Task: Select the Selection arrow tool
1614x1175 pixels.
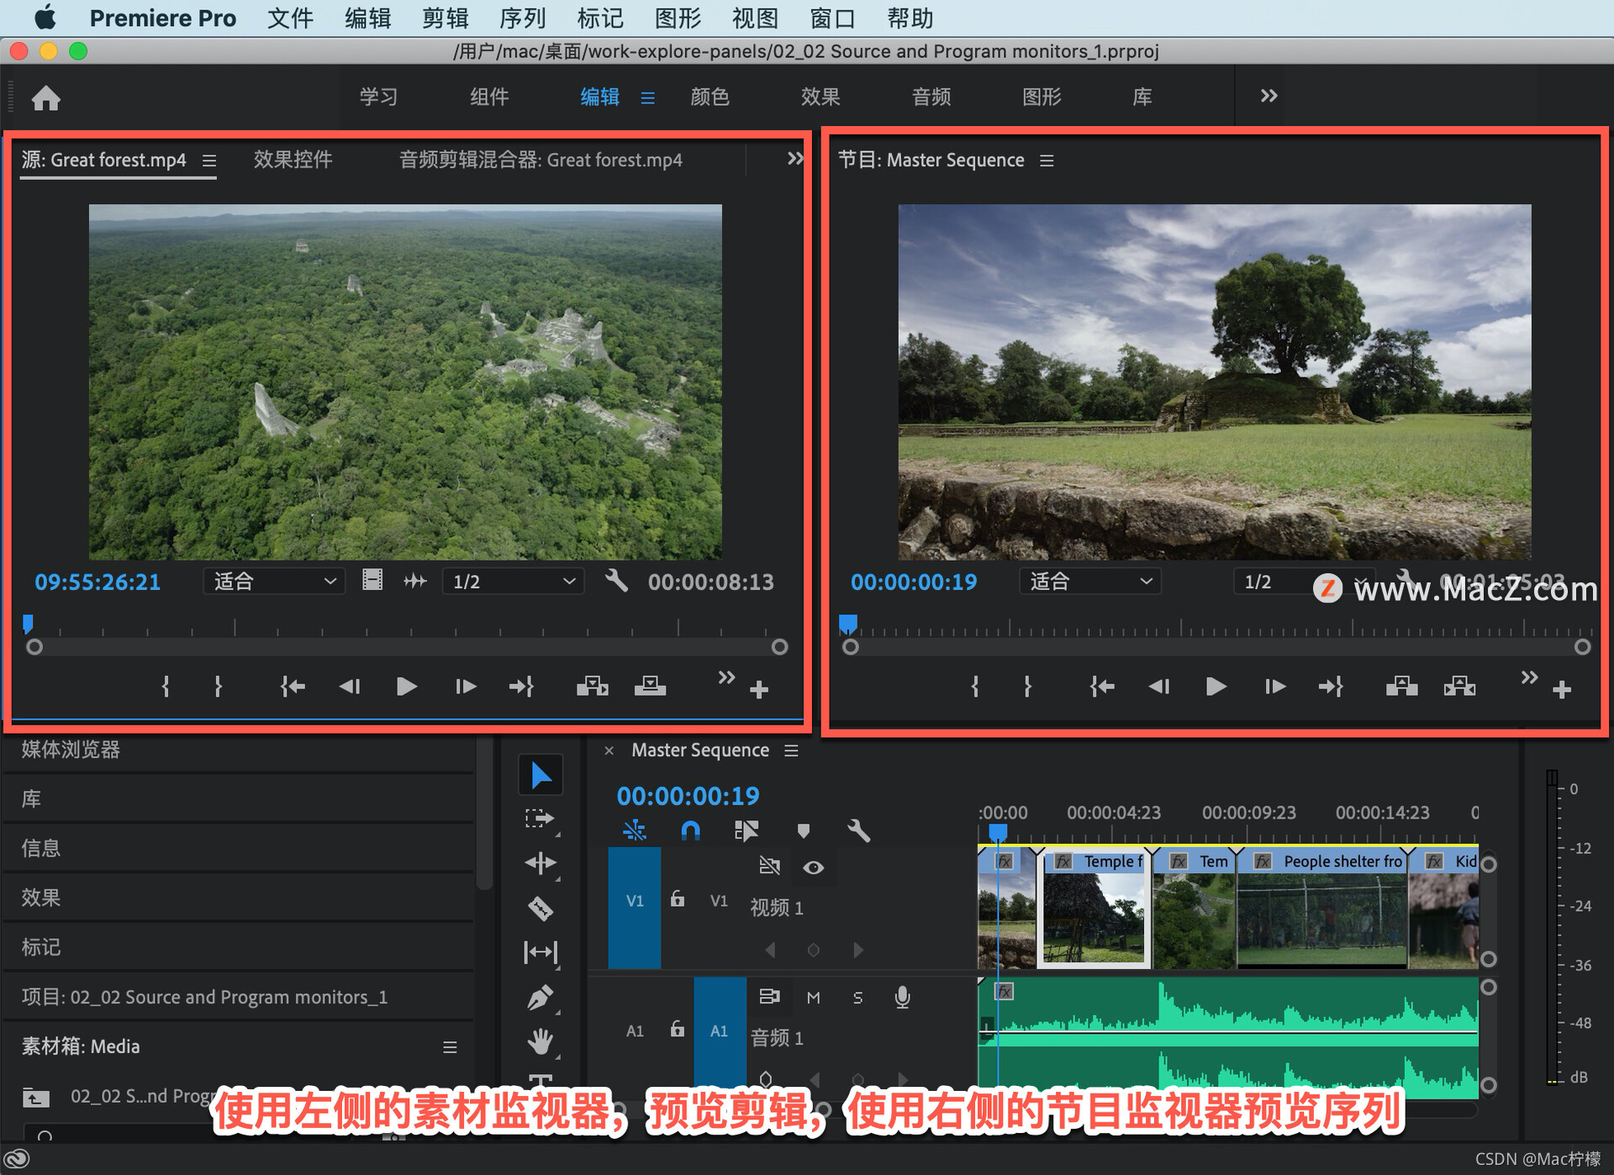Action: point(541,775)
